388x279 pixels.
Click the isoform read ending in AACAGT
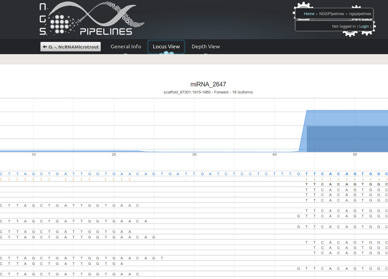click(x=82, y=258)
